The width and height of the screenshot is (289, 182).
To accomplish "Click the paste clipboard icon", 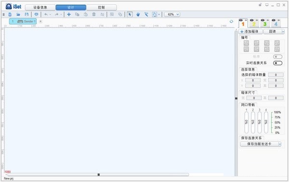I will [x=86, y=14].
